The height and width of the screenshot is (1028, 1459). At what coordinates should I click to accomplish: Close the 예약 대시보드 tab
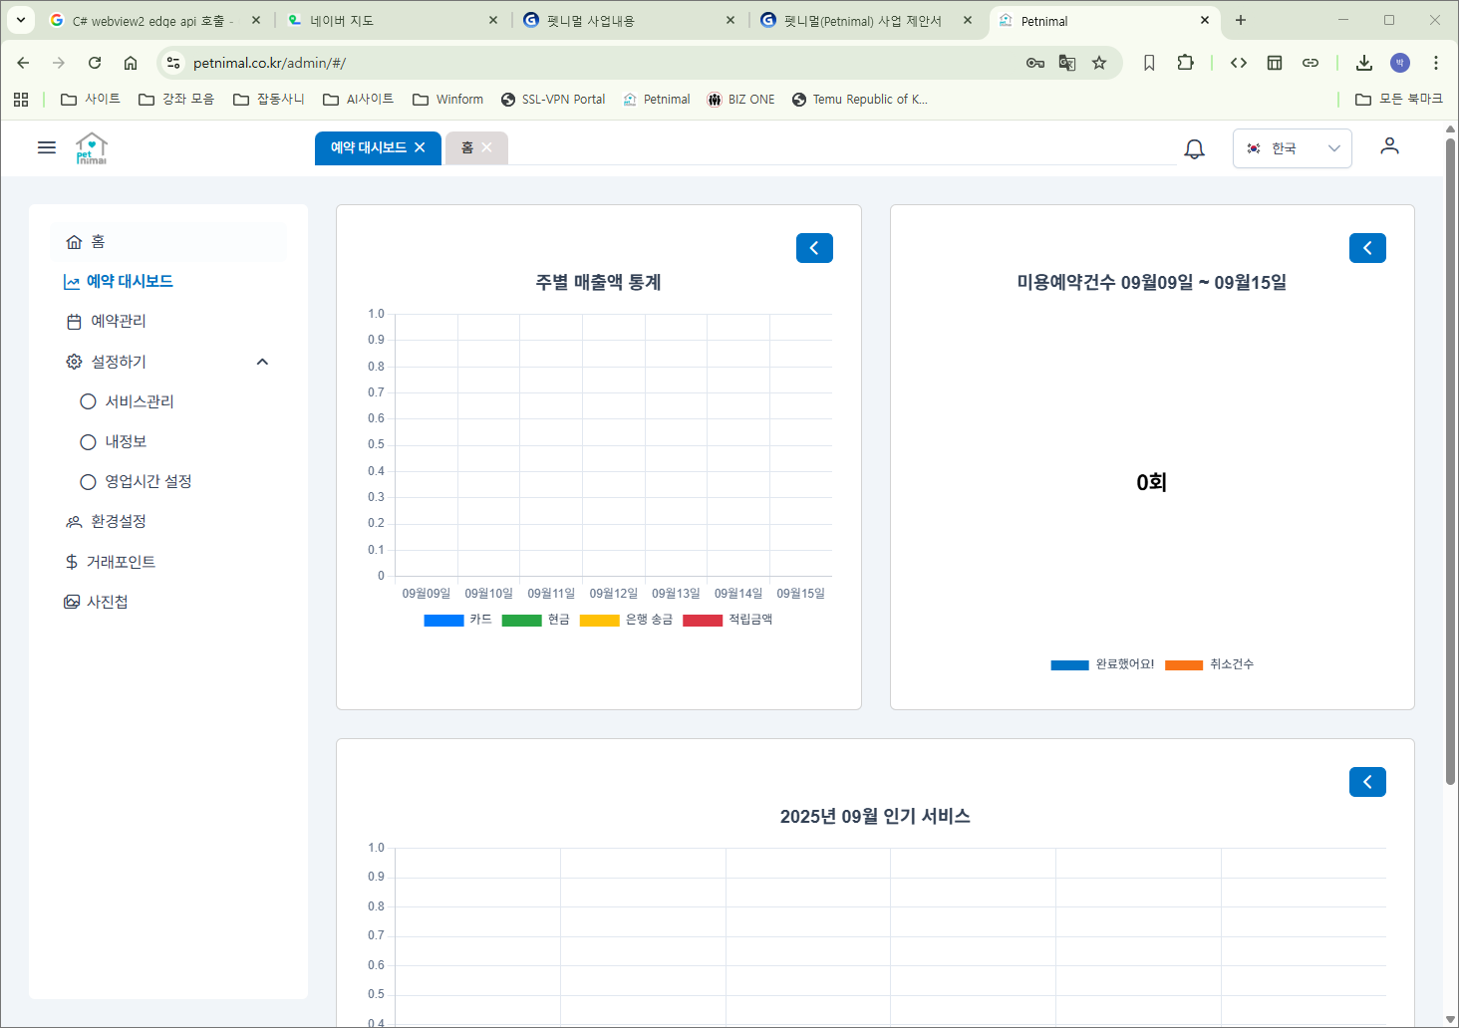click(x=420, y=147)
